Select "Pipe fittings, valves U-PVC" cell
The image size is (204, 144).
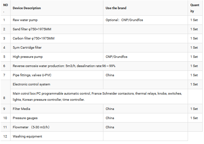34,75
